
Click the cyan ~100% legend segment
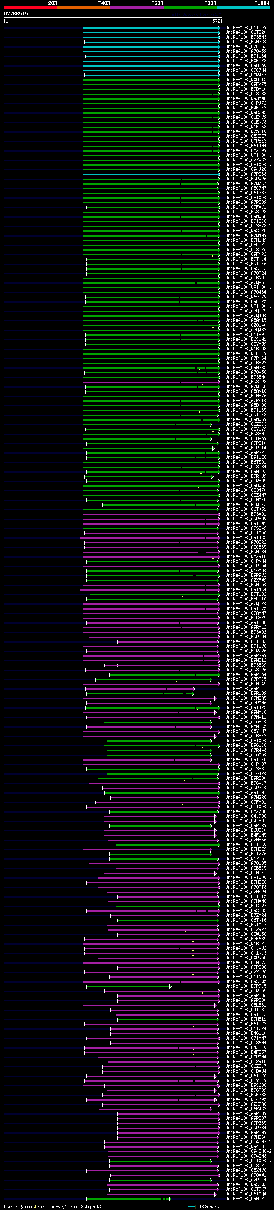point(243,8)
